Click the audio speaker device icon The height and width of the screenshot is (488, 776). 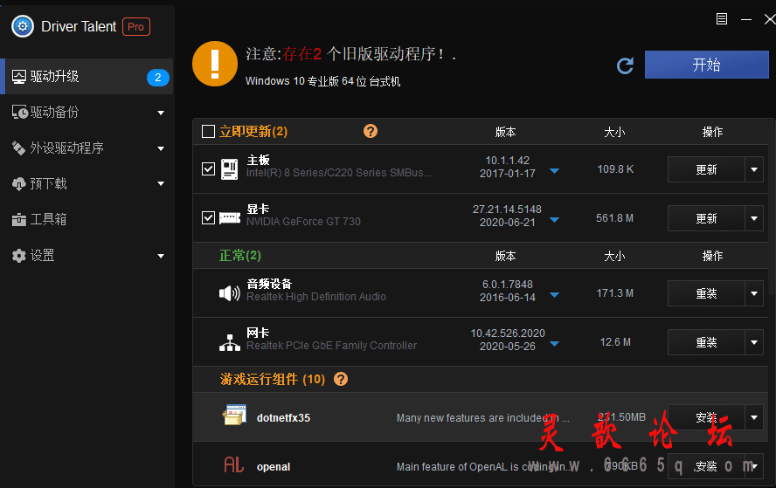pyautogui.click(x=230, y=293)
